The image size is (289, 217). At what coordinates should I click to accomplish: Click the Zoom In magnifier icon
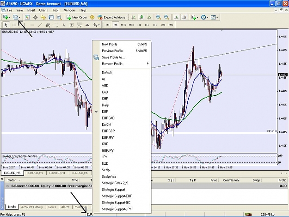point(159,17)
